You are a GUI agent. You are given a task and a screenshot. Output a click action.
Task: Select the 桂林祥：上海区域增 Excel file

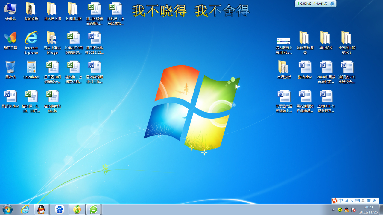point(115,14)
